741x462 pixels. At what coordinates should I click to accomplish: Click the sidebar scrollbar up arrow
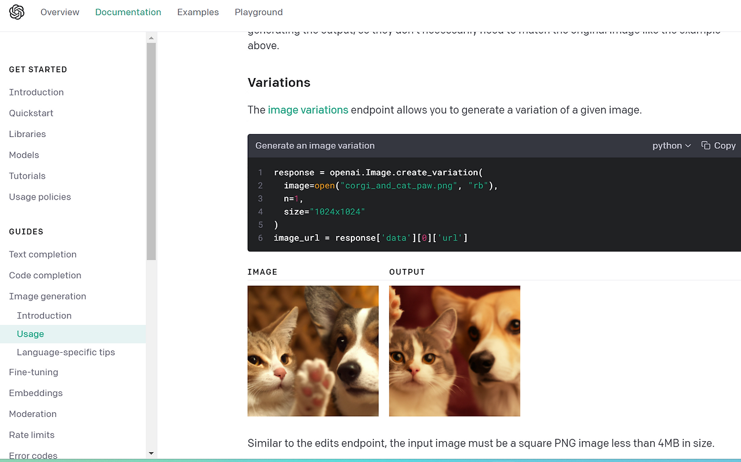click(x=151, y=38)
